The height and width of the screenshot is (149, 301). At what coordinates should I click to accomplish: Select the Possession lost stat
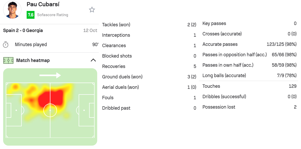[219, 107]
